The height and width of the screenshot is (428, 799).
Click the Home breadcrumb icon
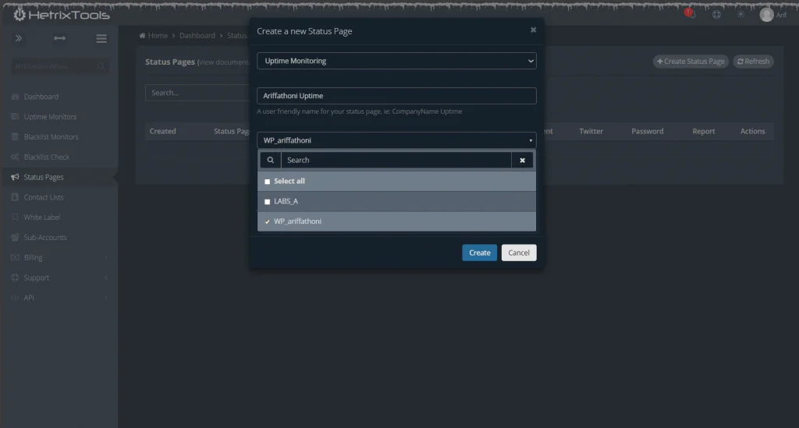tap(142, 36)
